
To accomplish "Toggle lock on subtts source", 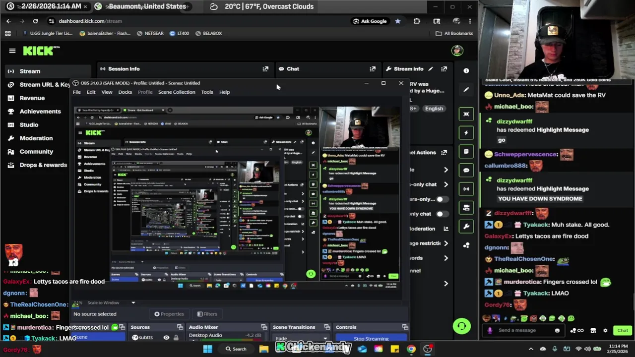I will tap(176, 338).
